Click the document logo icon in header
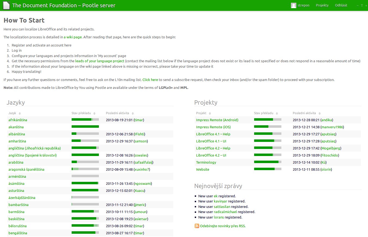Viewport: 368px width, 237px height. [6, 5]
